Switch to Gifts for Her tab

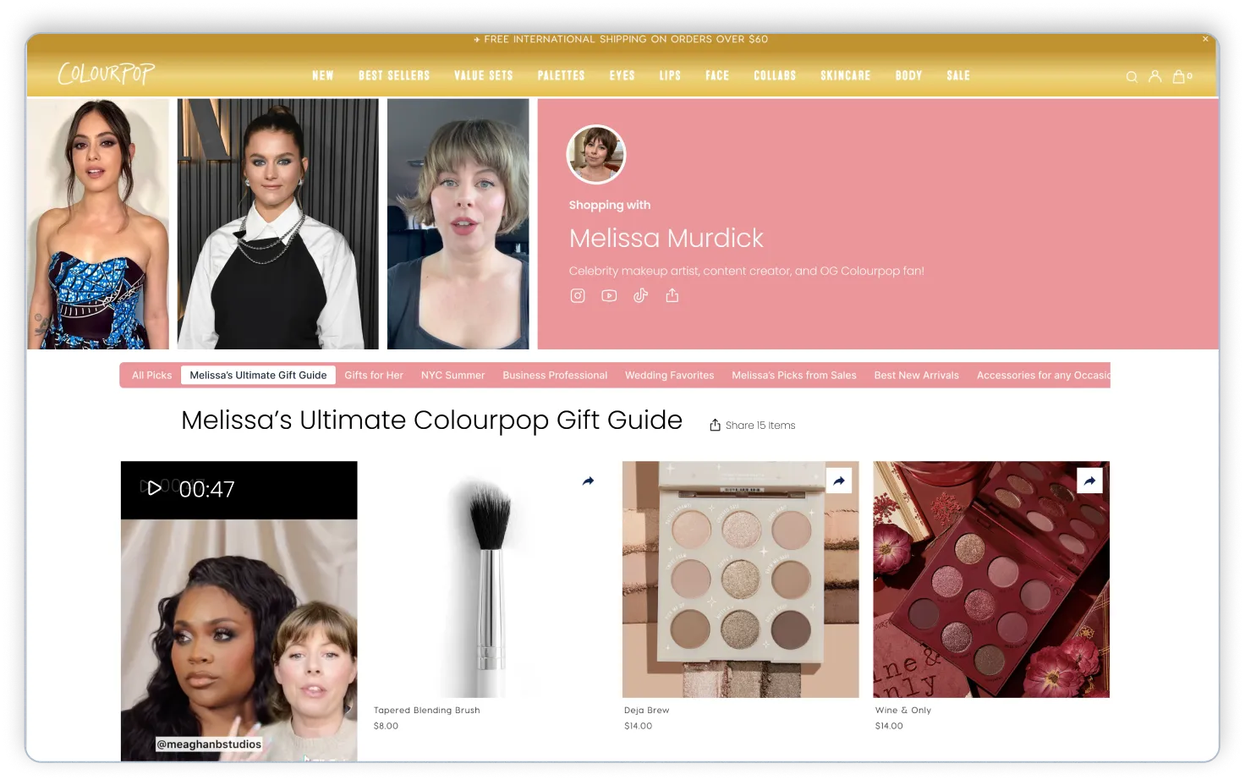[x=374, y=375]
